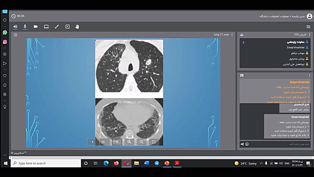Raise your hand in the meeting
This screenshot has height=177, width=314.
point(77,27)
